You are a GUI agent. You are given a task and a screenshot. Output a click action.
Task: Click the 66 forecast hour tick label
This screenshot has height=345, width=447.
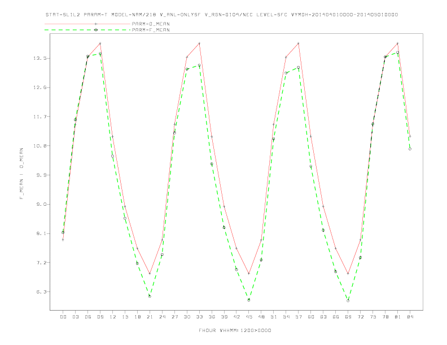coord(336,317)
